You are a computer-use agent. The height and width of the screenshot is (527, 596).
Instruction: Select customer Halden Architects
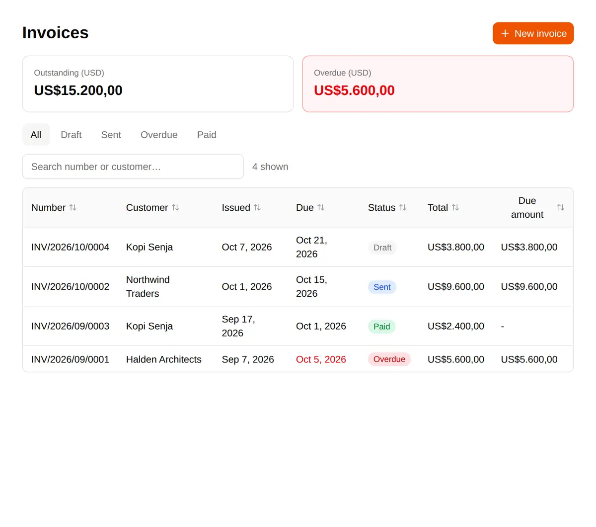(x=164, y=359)
